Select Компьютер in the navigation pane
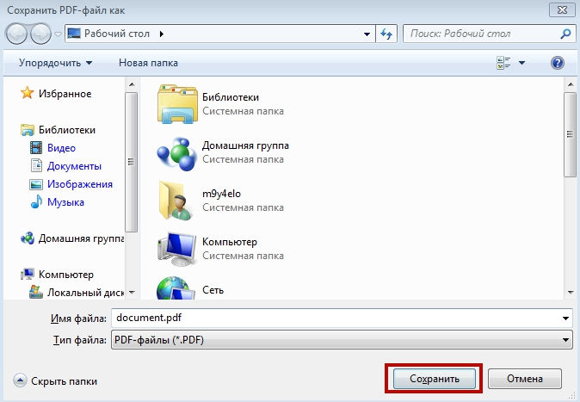 [x=66, y=275]
